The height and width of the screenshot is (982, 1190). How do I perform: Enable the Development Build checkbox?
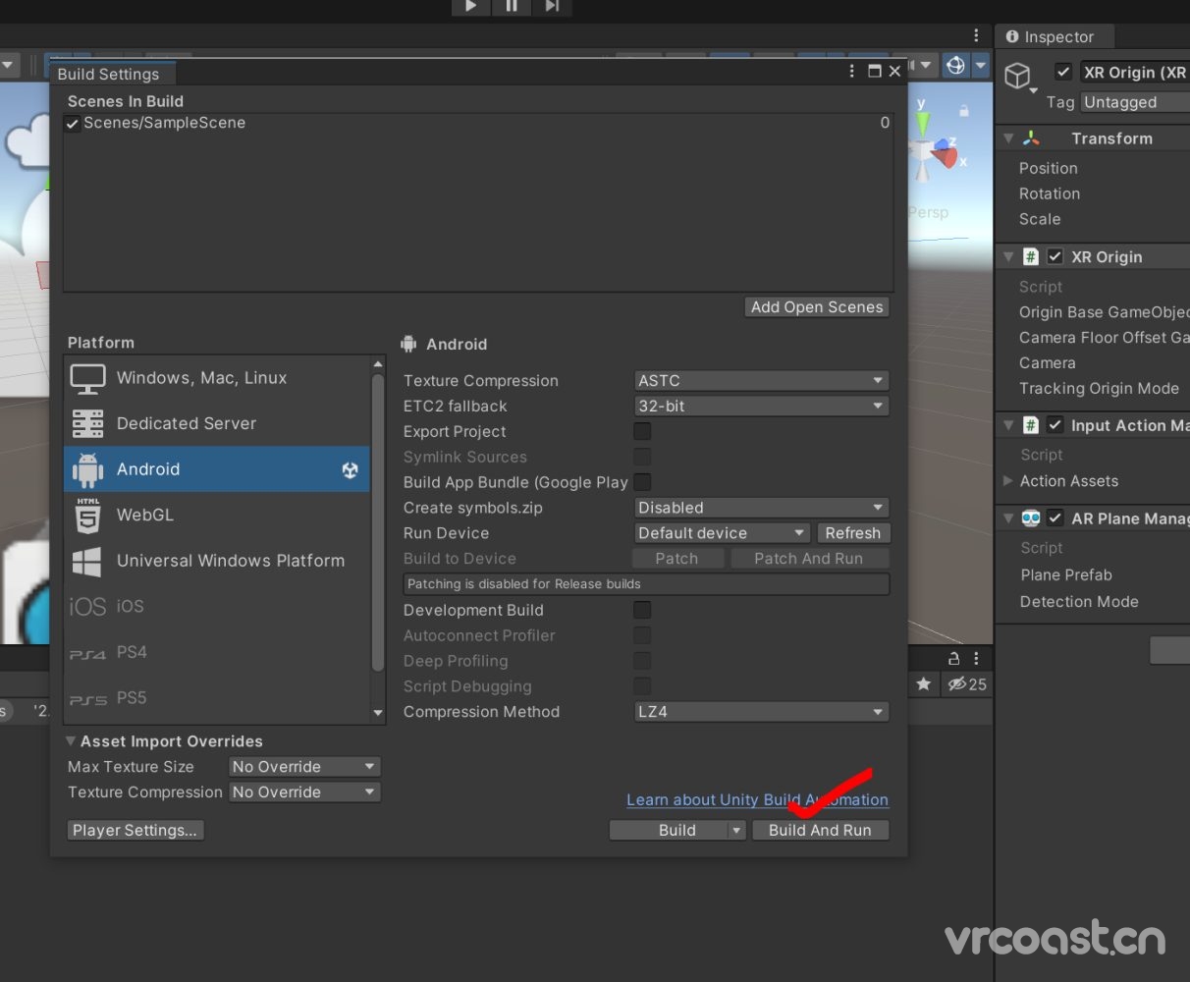[x=642, y=610]
